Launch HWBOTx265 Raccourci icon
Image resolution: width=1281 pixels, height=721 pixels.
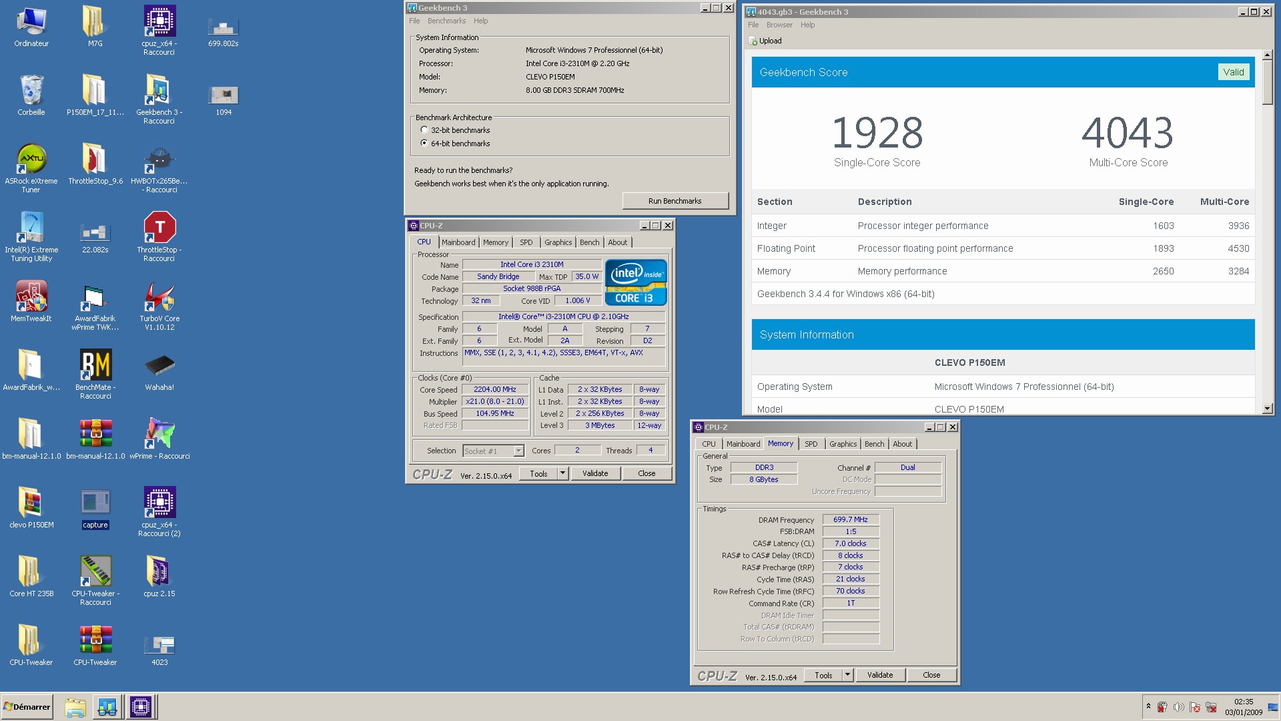159,168
